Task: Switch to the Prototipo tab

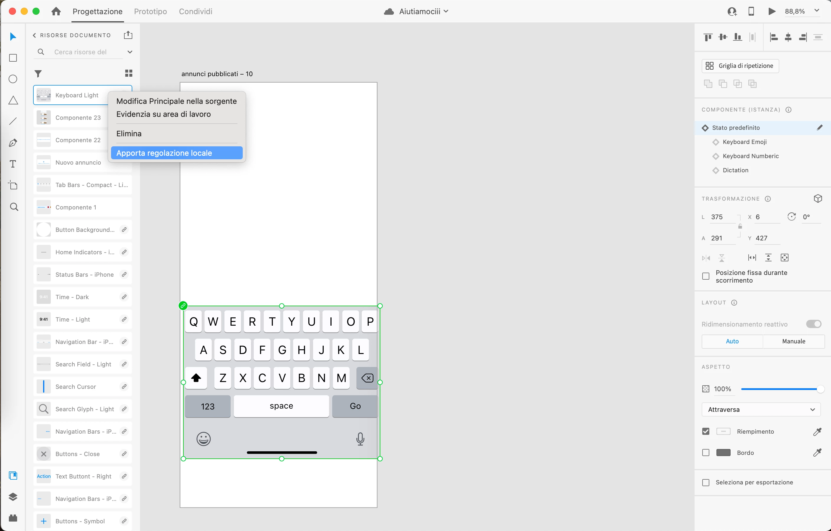Action: pos(150,12)
